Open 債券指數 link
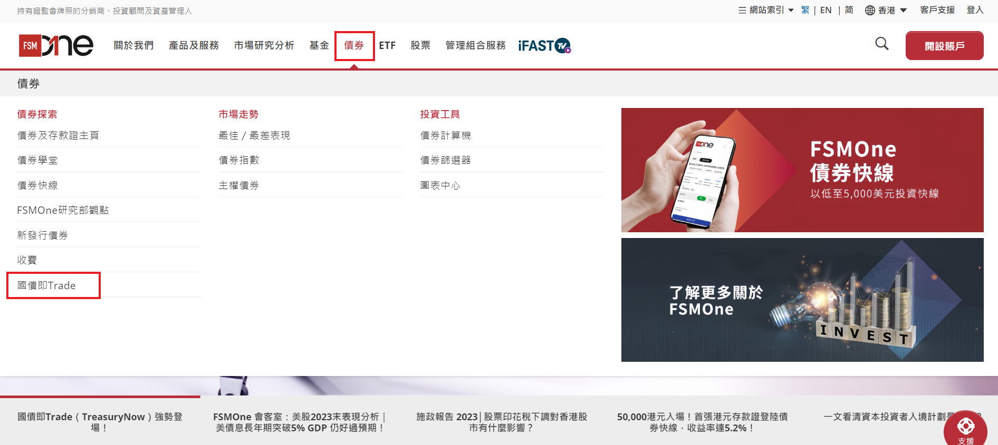This screenshot has height=445, width=998. click(239, 160)
